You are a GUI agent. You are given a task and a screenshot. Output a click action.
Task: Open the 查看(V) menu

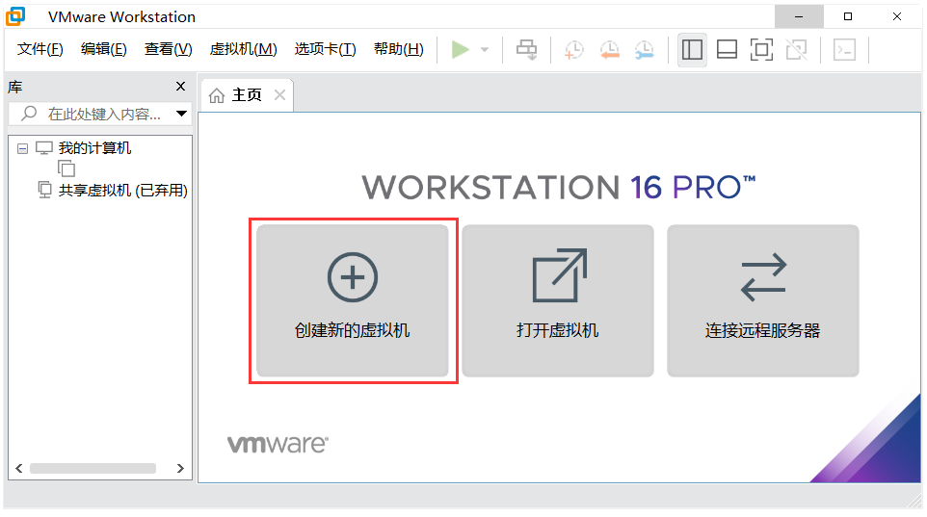[169, 49]
